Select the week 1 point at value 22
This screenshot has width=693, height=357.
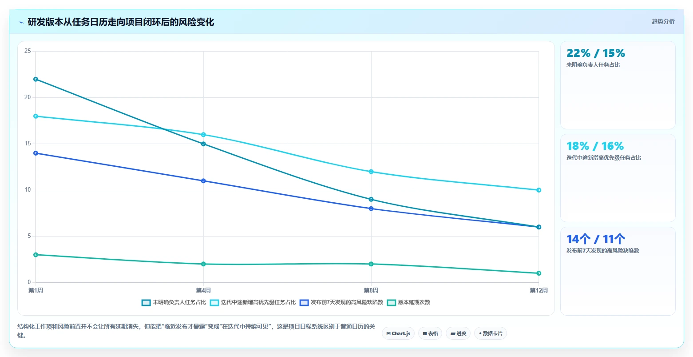36,79
